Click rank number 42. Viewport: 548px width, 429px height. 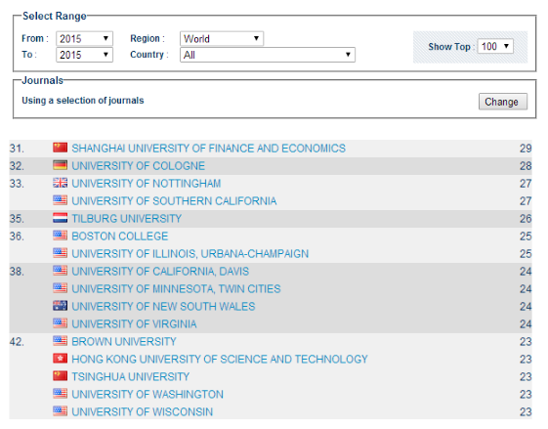[x=17, y=342]
